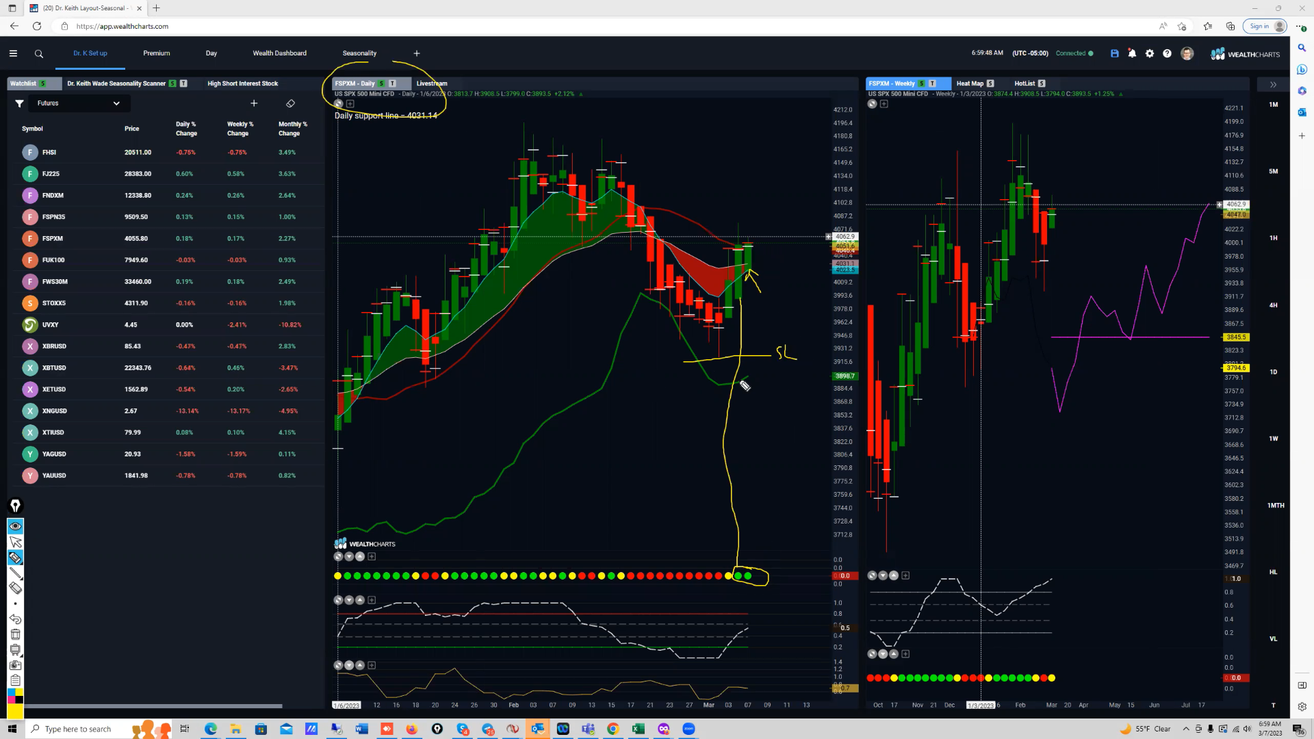Open the Wealth Dashboard tab
Image resolution: width=1314 pixels, height=739 pixels.
[279, 53]
